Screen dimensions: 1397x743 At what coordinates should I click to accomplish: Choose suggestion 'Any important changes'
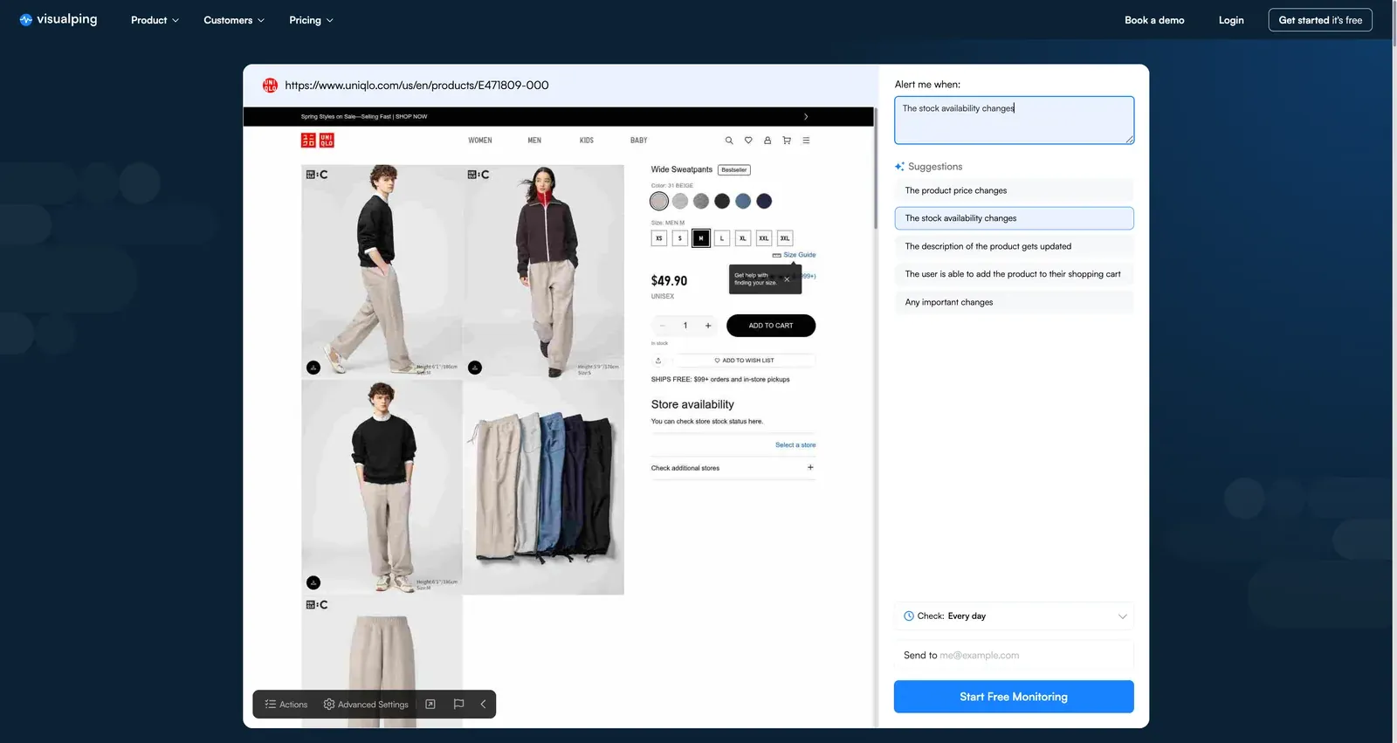[x=1014, y=302]
